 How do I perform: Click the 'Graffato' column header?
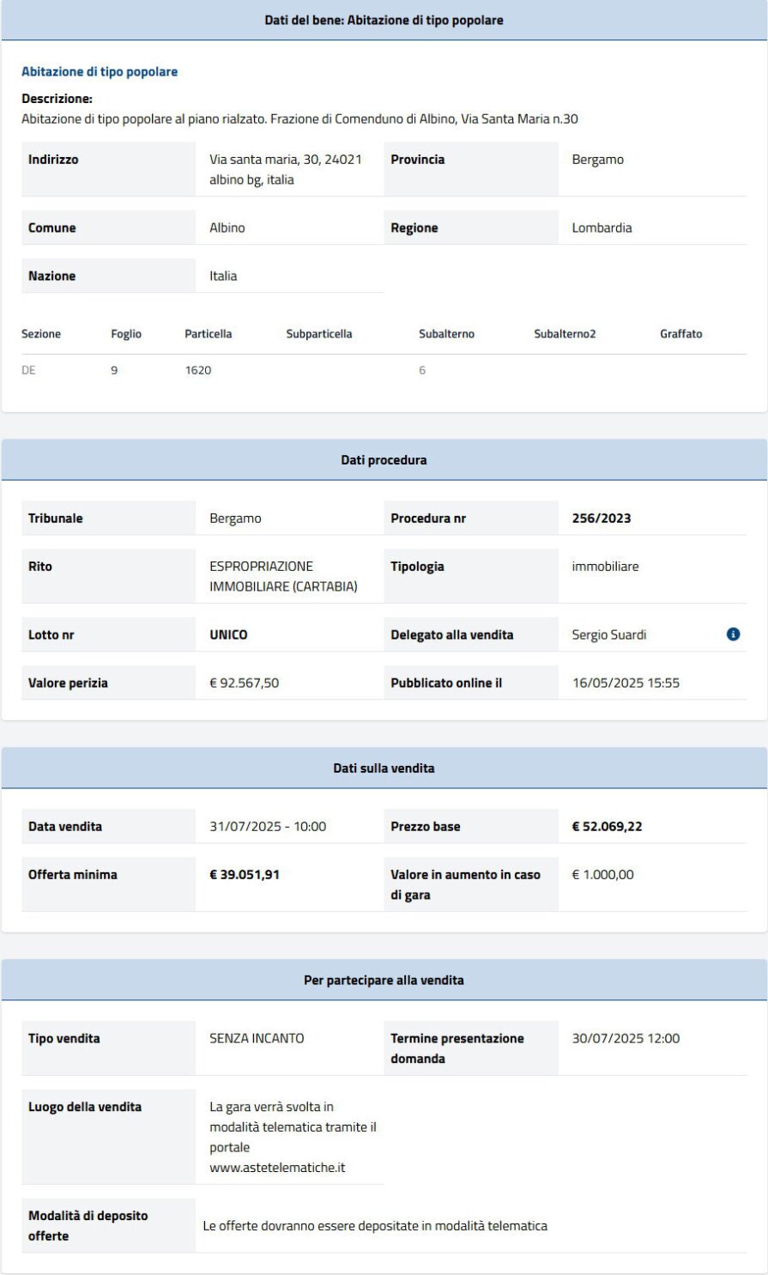(681, 334)
